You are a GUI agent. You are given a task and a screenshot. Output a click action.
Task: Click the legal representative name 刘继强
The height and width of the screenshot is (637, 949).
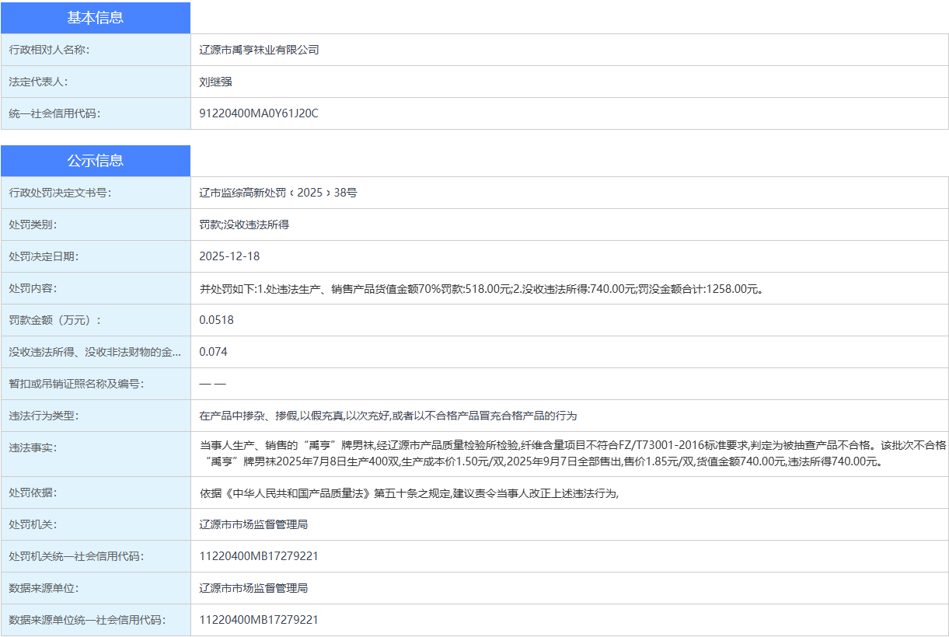(x=215, y=81)
